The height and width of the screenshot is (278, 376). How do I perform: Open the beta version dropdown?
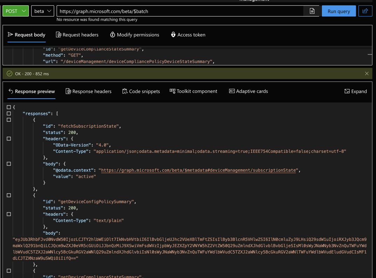(43, 11)
